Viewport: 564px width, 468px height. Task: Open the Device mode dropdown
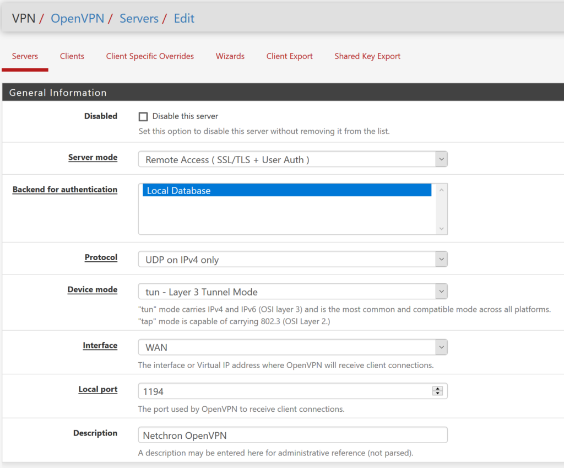pyautogui.click(x=293, y=291)
